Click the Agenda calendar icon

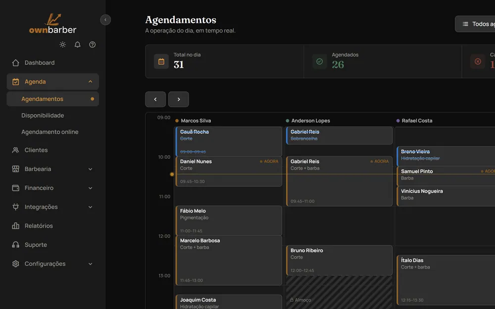pos(15,82)
